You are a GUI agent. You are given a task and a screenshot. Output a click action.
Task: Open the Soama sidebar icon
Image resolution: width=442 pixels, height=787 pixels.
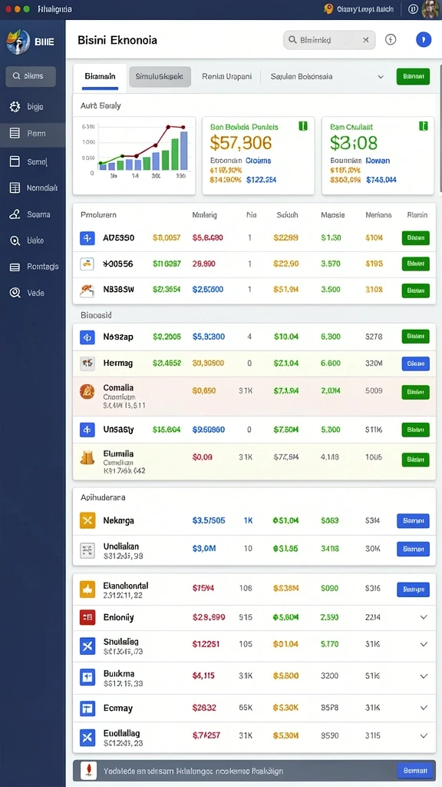click(x=15, y=214)
